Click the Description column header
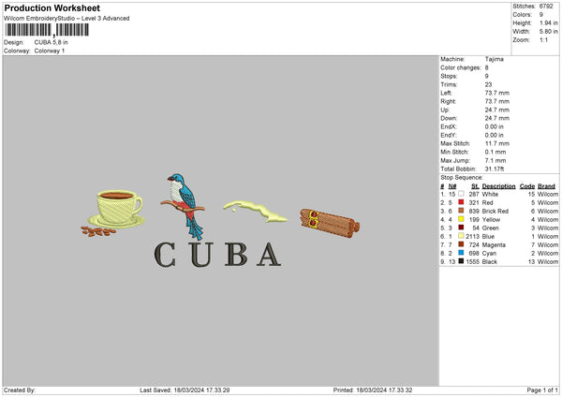Viewport: 562px width, 397px height. 498,186
